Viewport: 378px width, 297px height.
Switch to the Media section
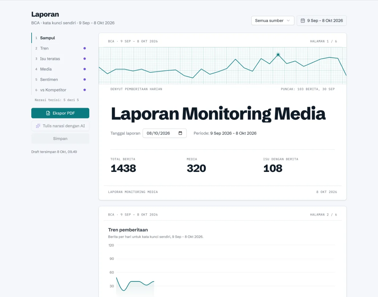(60, 69)
